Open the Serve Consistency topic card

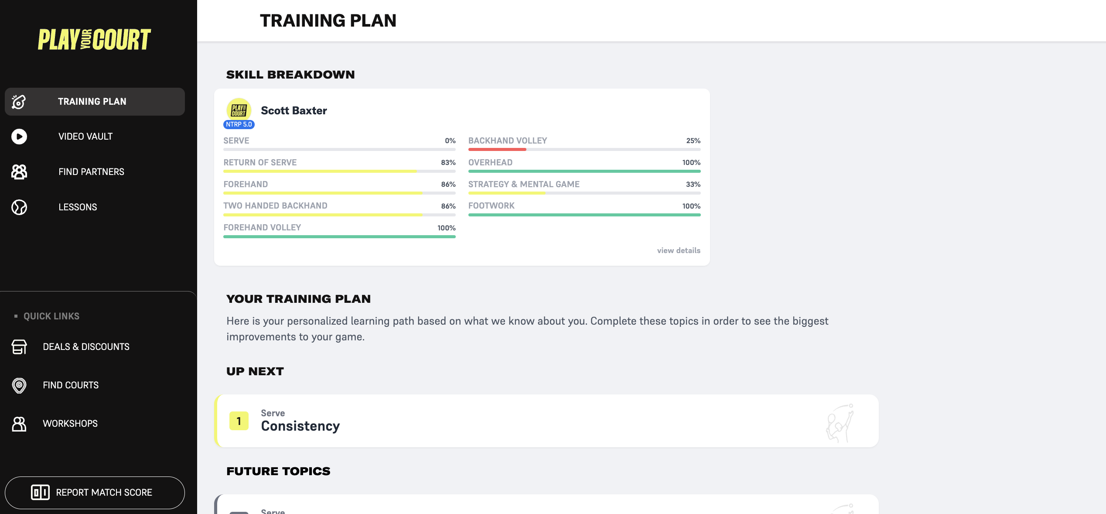(x=546, y=421)
